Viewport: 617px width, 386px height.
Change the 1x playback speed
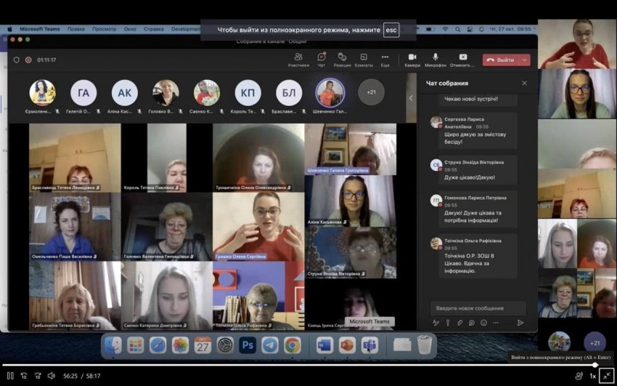[592, 376]
